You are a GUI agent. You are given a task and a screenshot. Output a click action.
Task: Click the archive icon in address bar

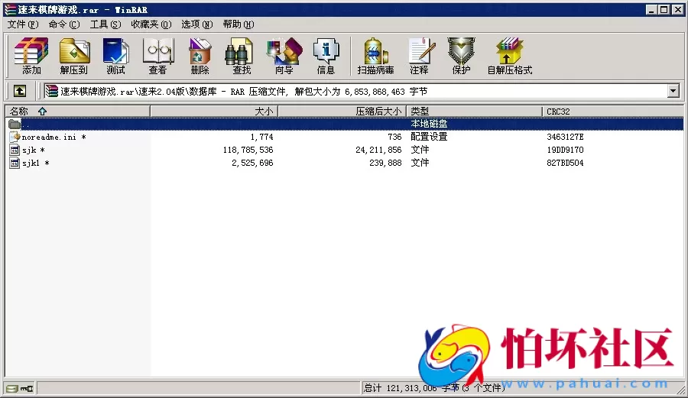click(52, 91)
